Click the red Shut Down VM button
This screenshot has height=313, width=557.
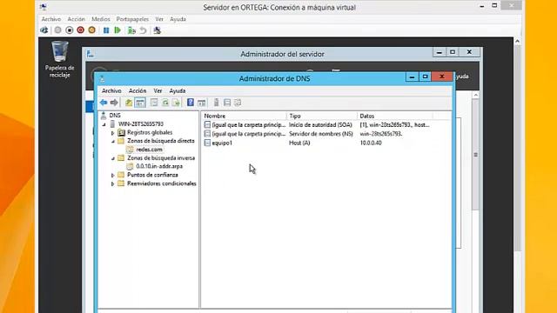[81, 30]
